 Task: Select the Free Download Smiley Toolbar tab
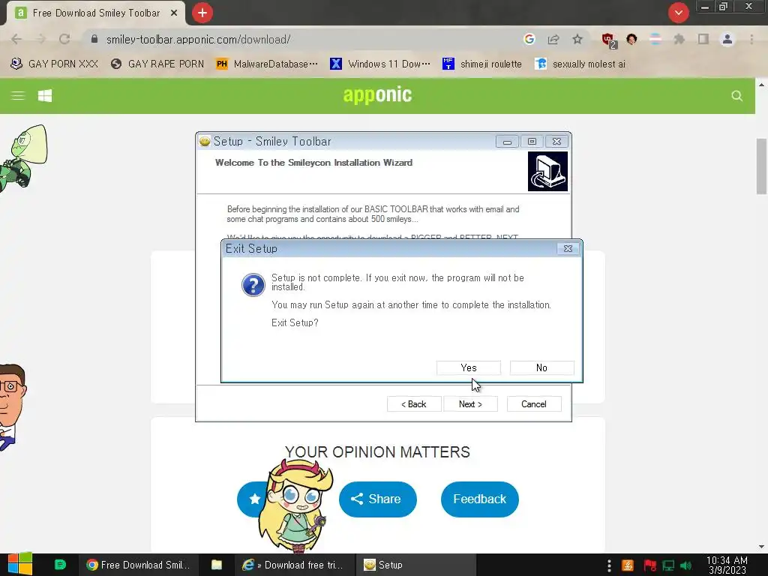point(95,13)
